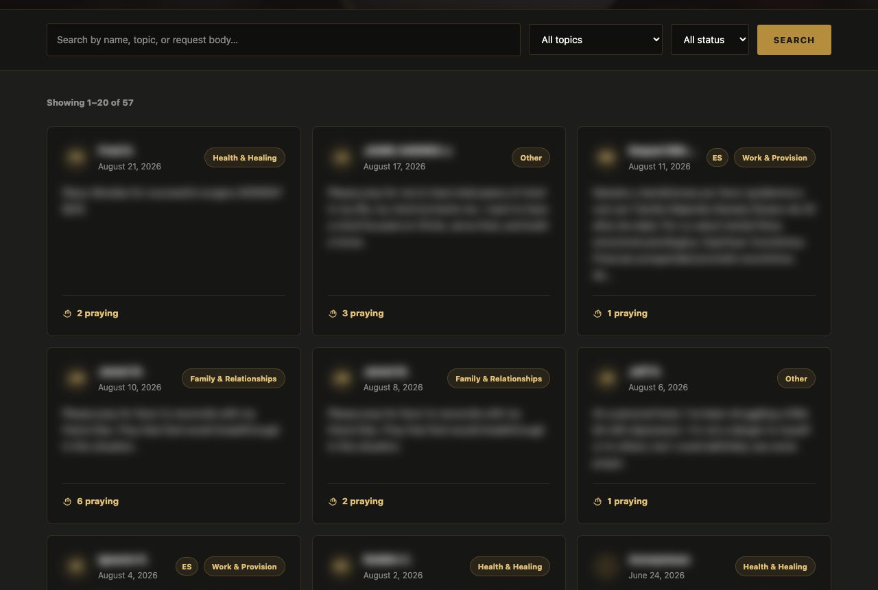Click avatar icon on August 17 card
The image size is (878, 590).
[x=341, y=158]
